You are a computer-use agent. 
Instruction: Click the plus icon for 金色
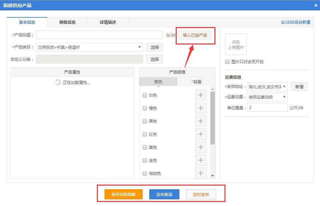pyautogui.click(x=201, y=161)
